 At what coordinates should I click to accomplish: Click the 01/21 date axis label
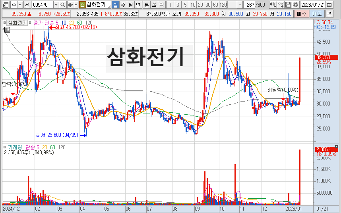[x=322, y=209]
